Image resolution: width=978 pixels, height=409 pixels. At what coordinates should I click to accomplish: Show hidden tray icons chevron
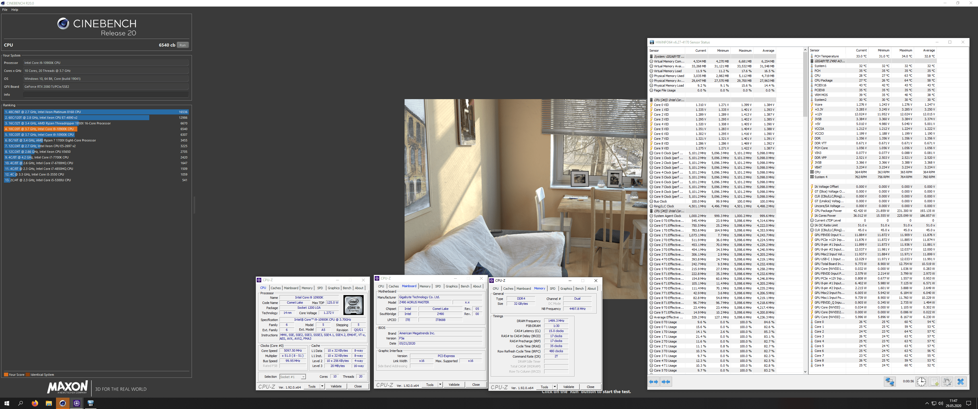[927, 403]
